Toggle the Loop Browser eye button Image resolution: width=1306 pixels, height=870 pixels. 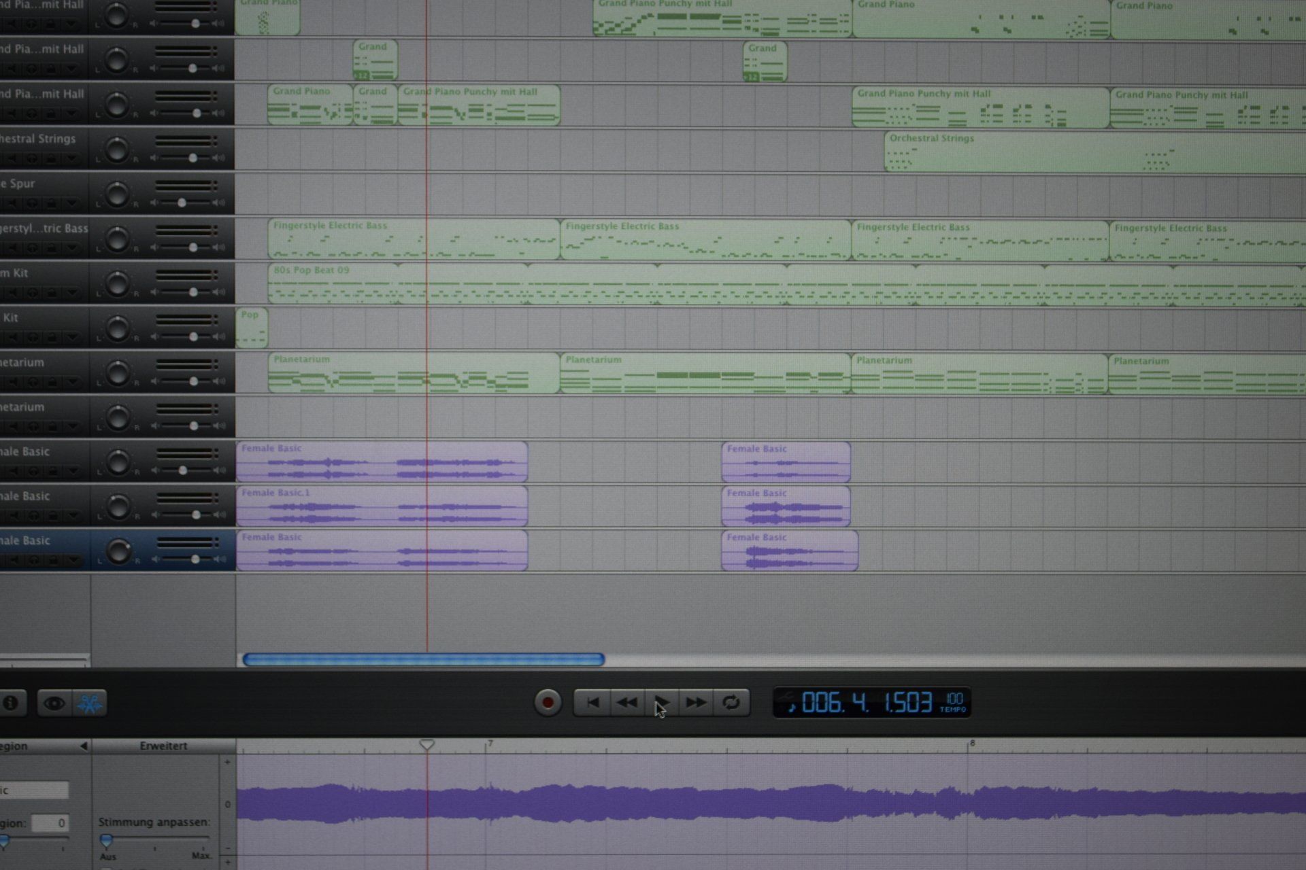(x=54, y=703)
